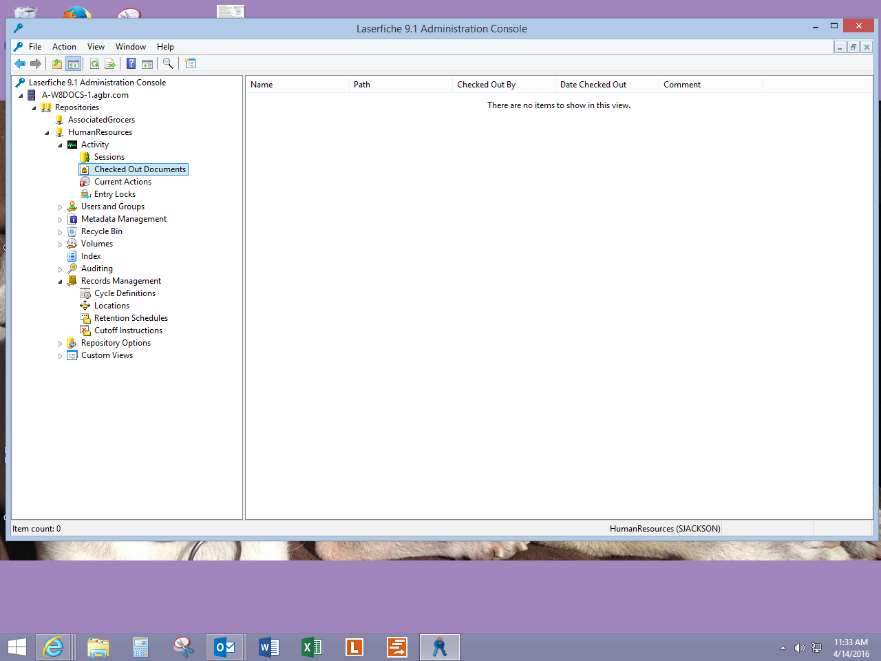Image resolution: width=881 pixels, height=661 pixels.
Task: Click the Export List toolbar icon
Action: coord(110,64)
